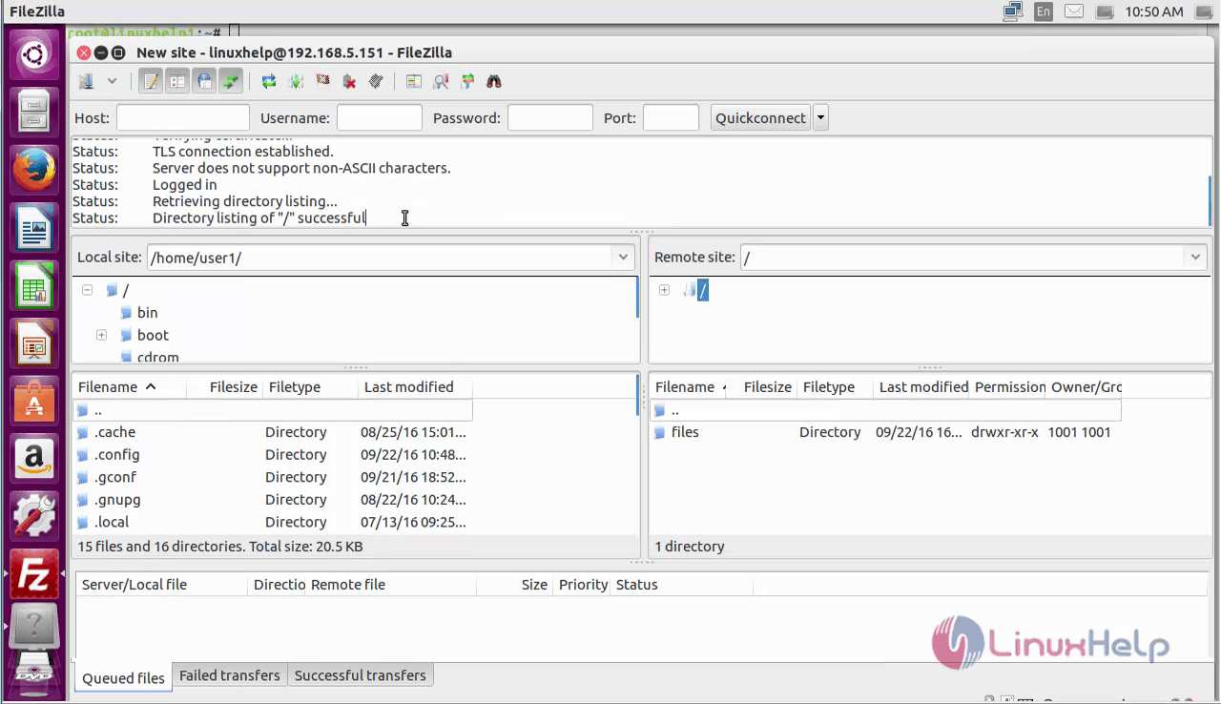1221x704 pixels.
Task: Open the Amazon dock icon
Action: [x=34, y=460]
